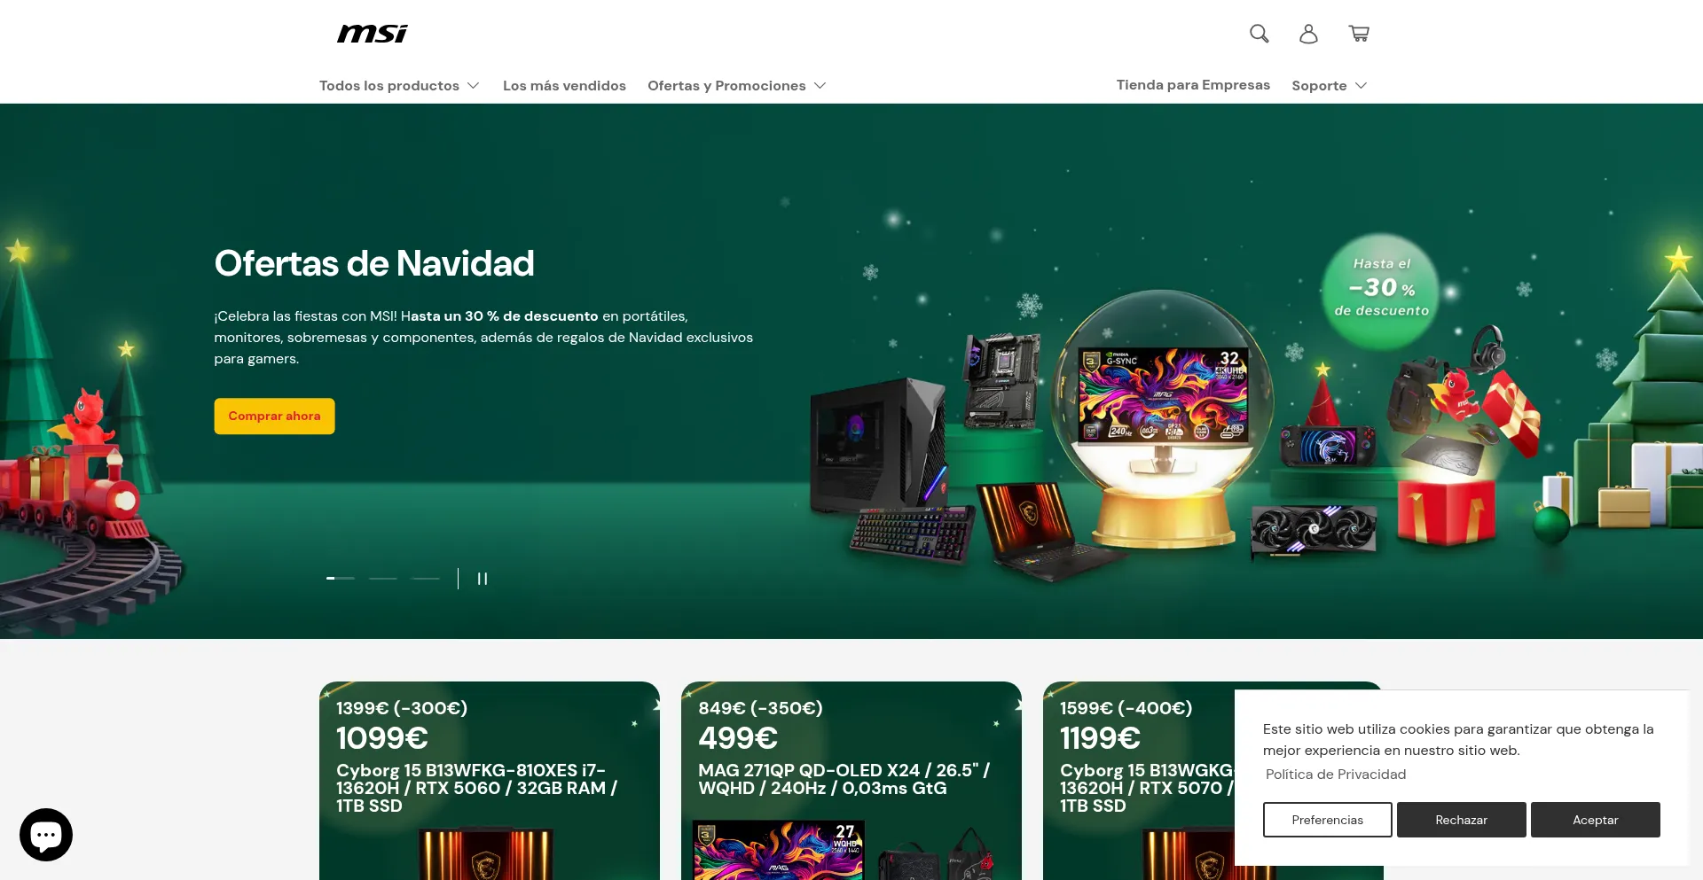Select the second carousel indicator dot

coord(383,578)
